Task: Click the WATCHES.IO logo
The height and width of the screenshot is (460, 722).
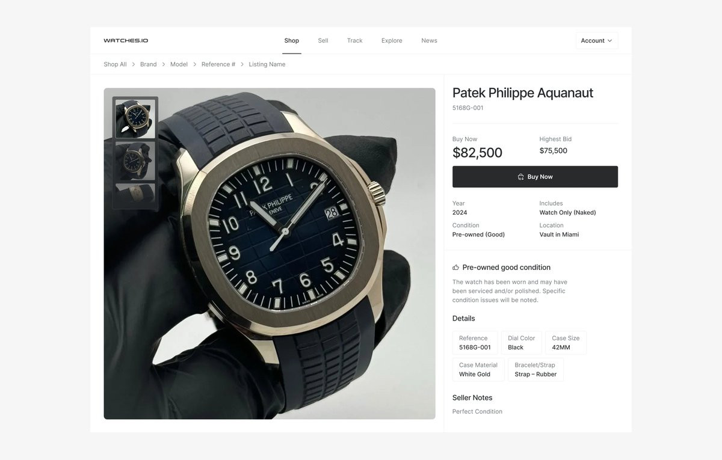Action: pos(126,40)
